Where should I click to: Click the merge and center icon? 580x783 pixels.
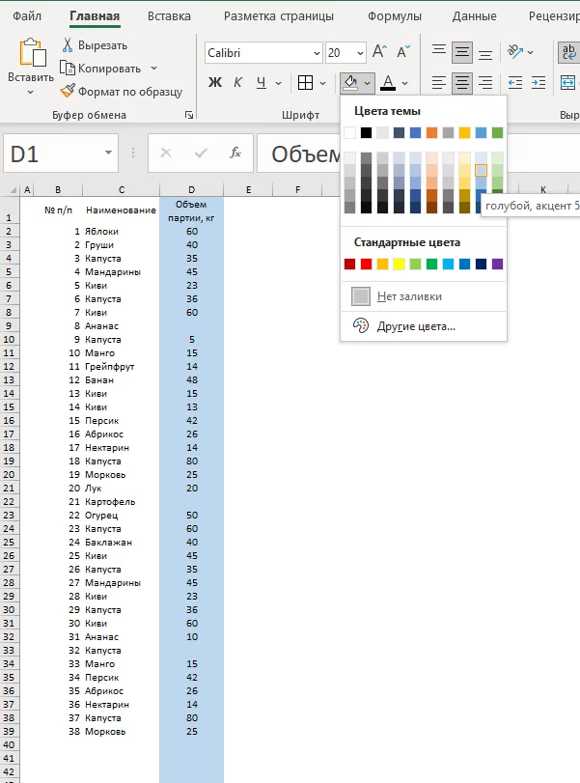tap(568, 82)
